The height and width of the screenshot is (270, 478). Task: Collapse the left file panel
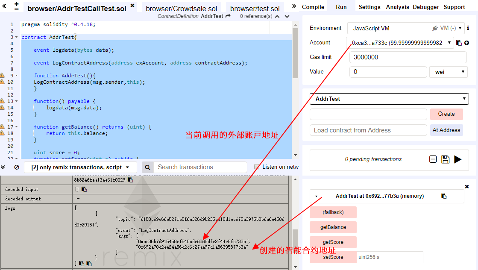point(4,6)
